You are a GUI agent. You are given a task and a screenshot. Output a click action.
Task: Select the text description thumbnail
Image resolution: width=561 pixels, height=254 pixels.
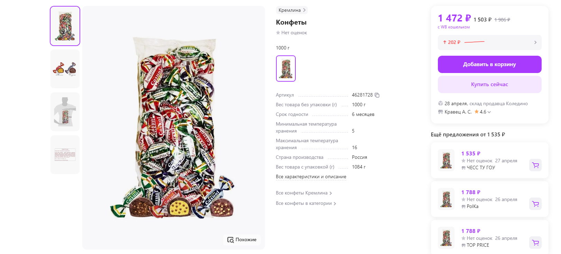pos(65,155)
